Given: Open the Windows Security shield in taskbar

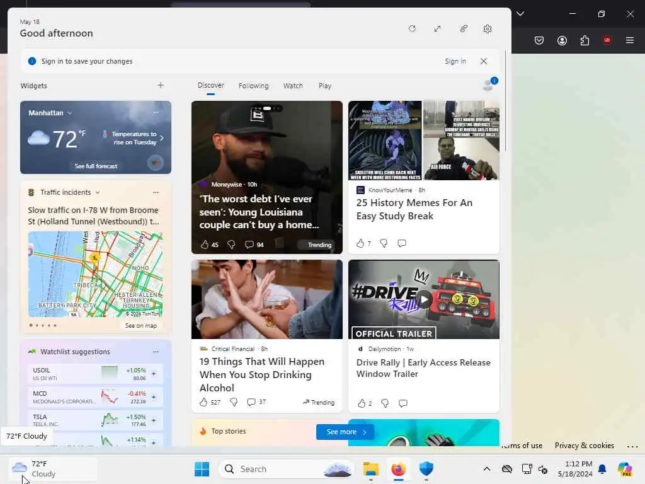Looking at the screenshot, I should coord(426,469).
